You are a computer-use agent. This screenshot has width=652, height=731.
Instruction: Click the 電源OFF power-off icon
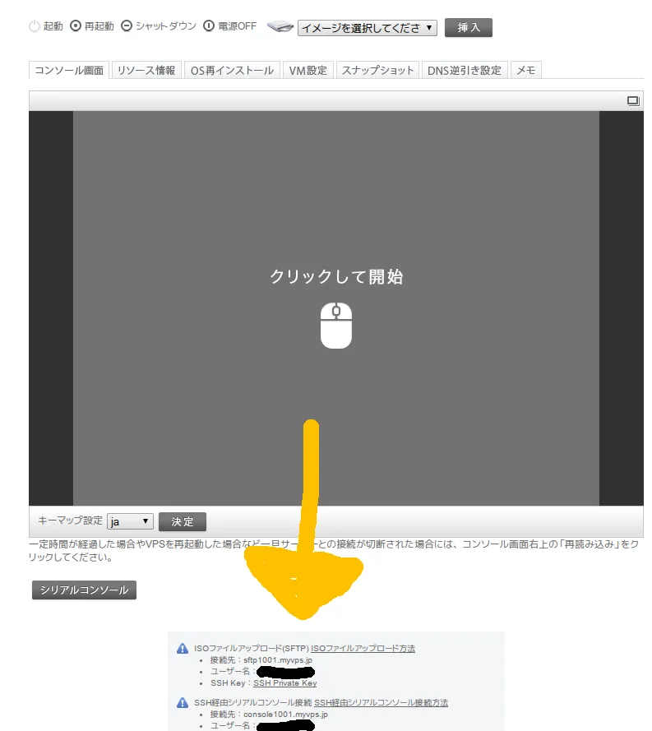coord(209,26)
